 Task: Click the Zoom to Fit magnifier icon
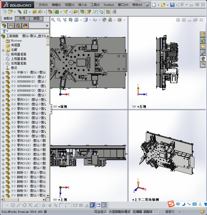tap(53, 20)
